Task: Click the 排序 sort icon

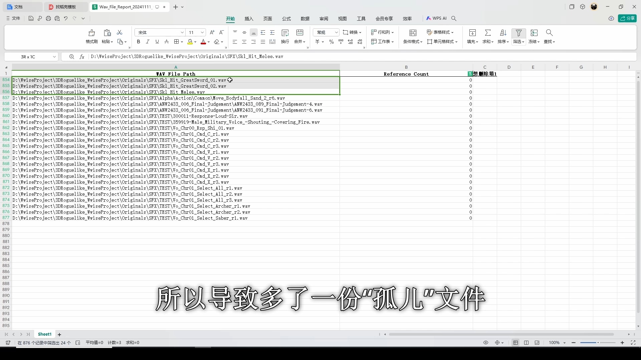Action: pos(503,33)
